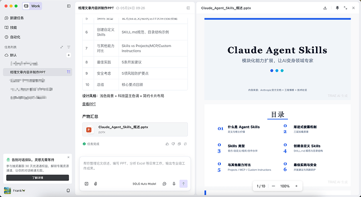The height and width of the screenshot is (197, 361).
Task: Open the slash command shortcut icon
Action: click(86, 183)
